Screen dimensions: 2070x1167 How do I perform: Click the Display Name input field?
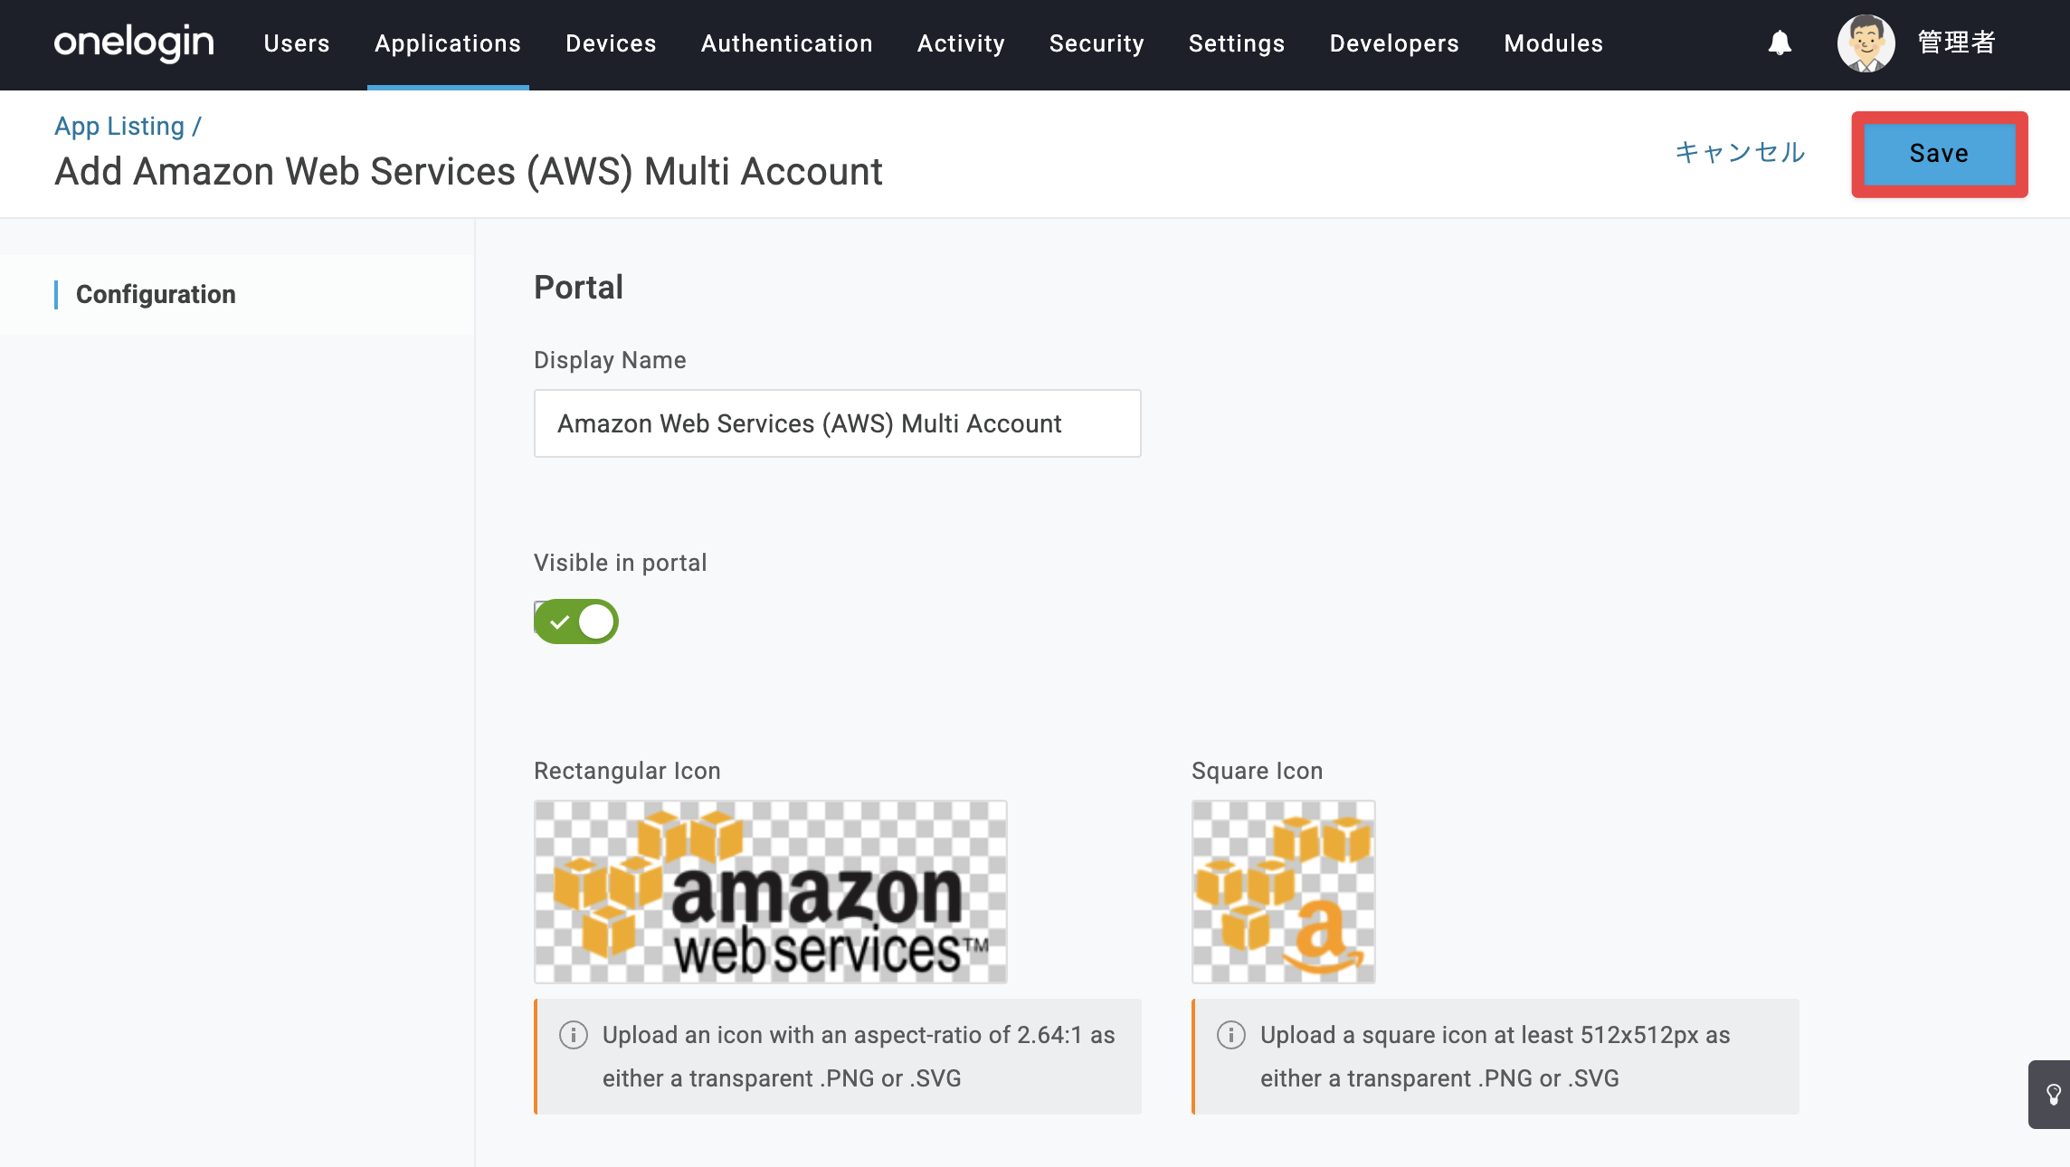tap(838, 423)
